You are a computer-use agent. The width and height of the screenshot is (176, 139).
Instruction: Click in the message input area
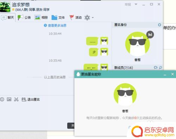(x=37, y=112)
